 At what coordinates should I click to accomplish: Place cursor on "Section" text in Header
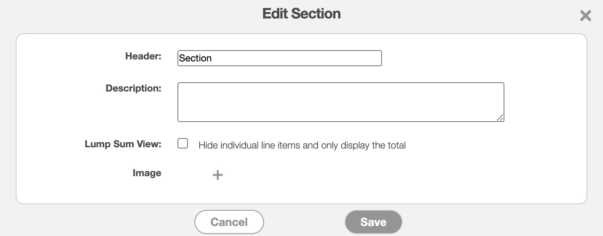point(195,58)
